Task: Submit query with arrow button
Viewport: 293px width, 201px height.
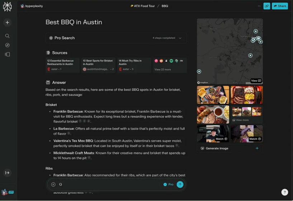Action: (x=180, y=185)
